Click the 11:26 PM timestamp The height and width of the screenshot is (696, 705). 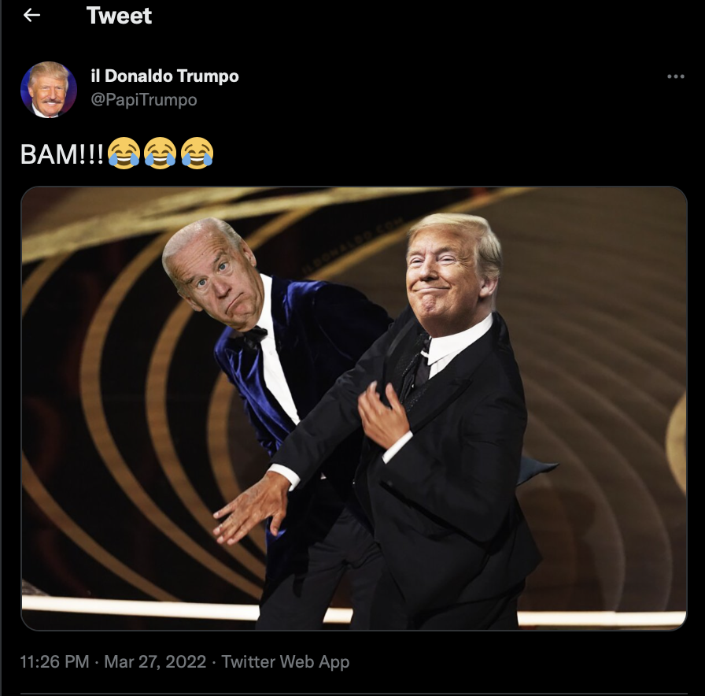(55, 662)
